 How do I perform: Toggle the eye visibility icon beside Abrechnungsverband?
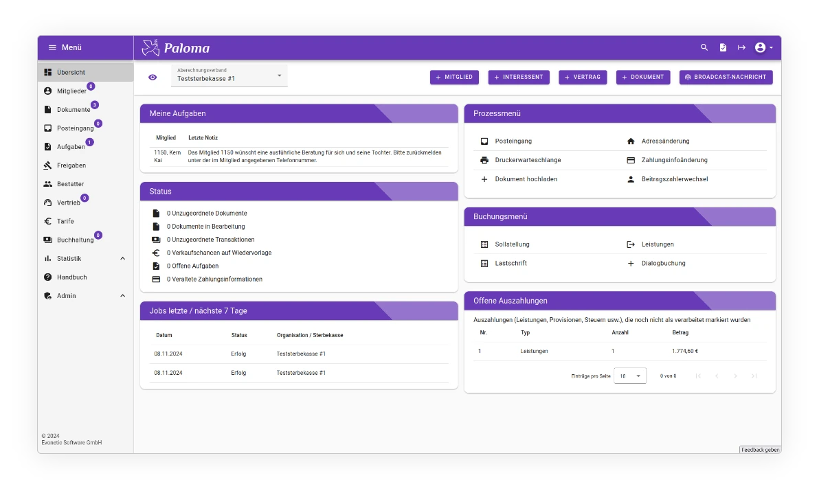153,77
